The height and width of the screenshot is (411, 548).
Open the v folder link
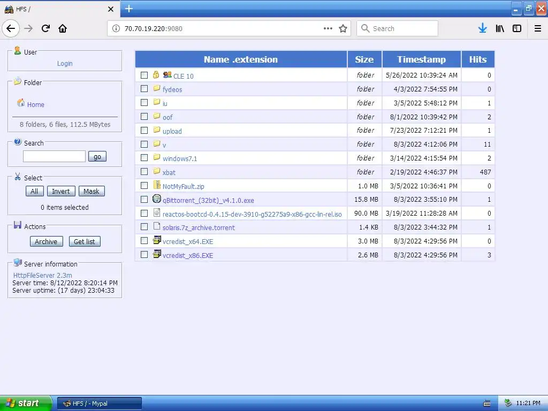coord(164,145)
